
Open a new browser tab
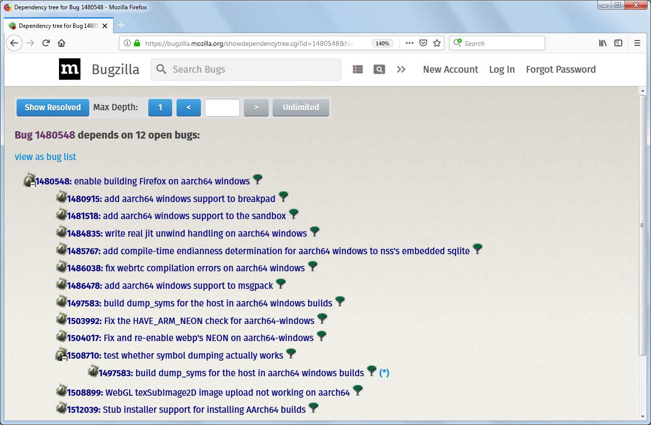121,25
